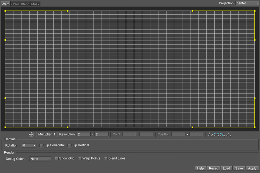
Task: Toggle the Show Grid checkbox
Action: tap(57, 159)
